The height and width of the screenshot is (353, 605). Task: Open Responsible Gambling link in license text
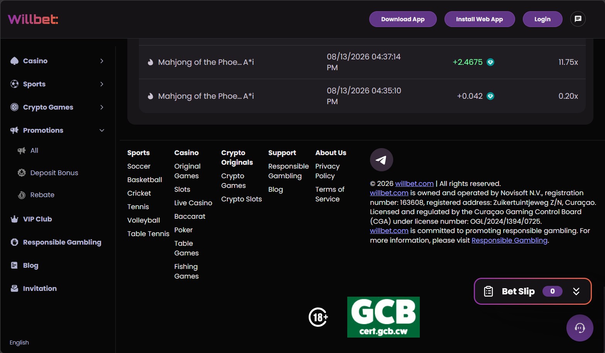[509, 240]
